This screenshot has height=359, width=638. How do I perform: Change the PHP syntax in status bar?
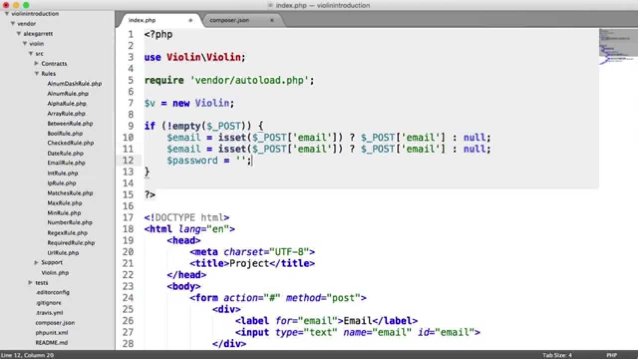612,355
